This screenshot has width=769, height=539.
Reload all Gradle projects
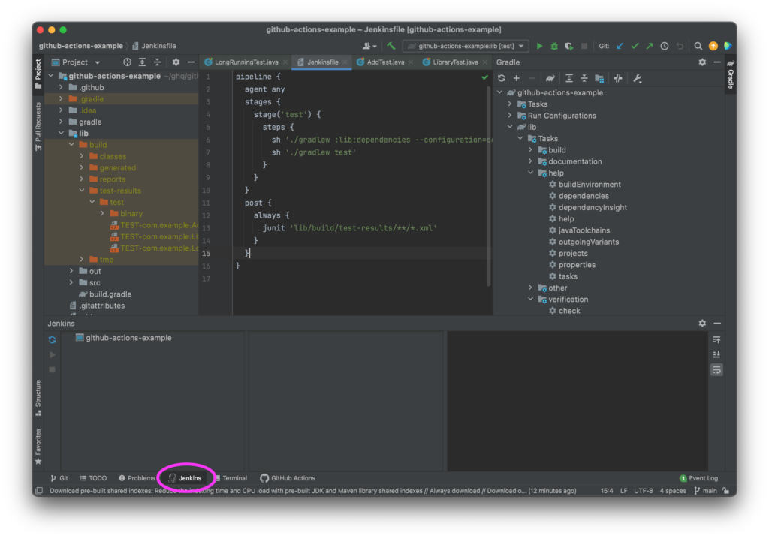tap(501, 78)
